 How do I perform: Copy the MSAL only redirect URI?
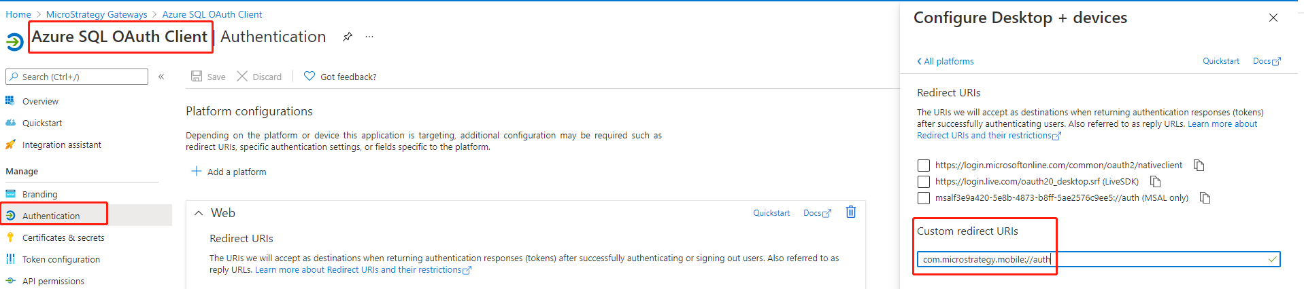tap(1205, 198)
